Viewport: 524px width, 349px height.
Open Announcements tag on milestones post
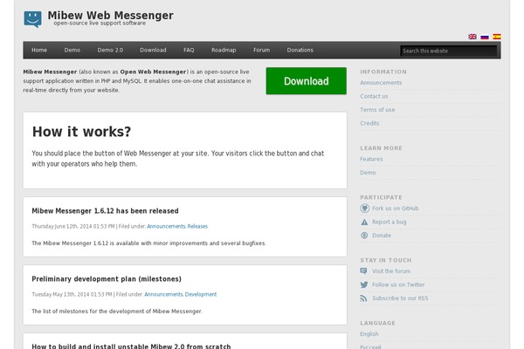coord(163,295)
